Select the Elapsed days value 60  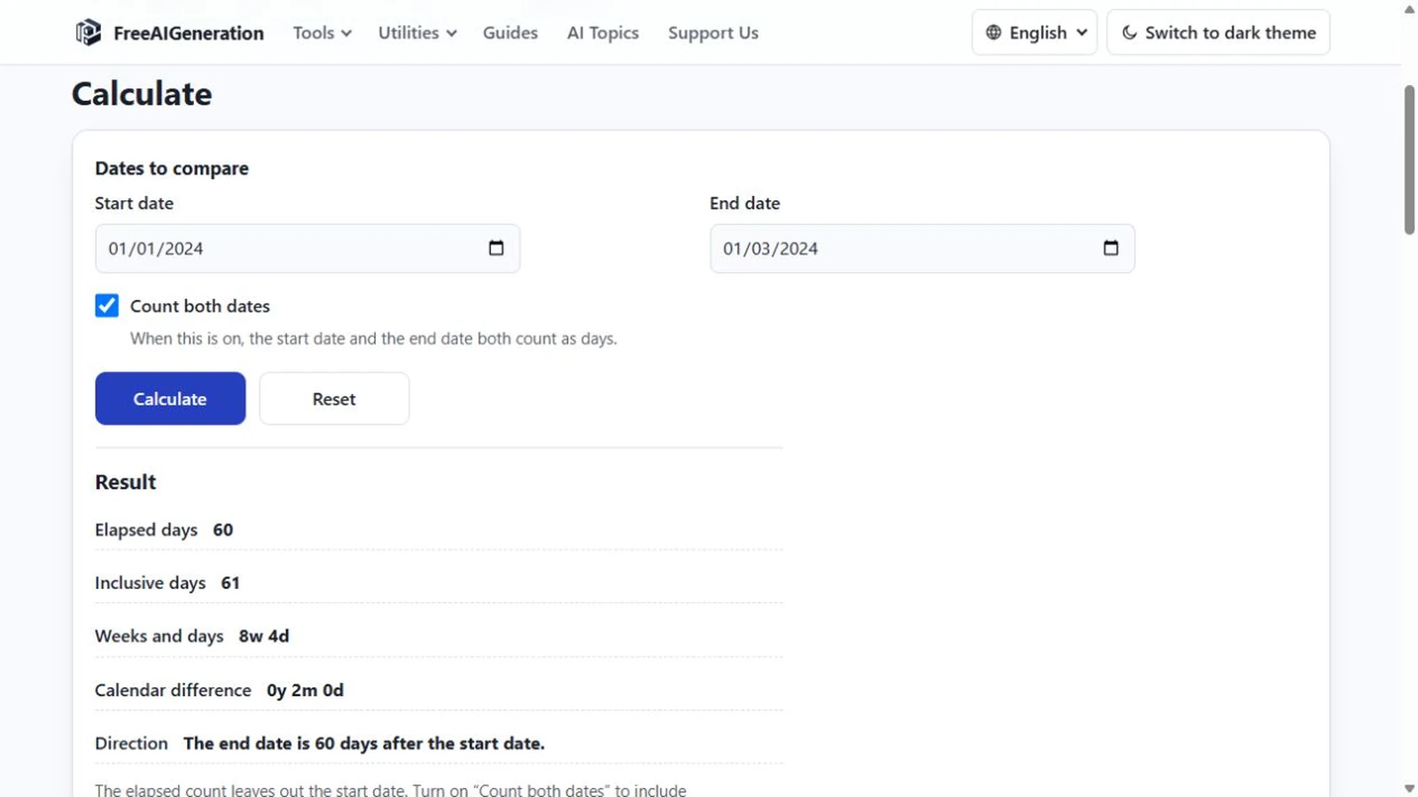(x=222, y=530)
